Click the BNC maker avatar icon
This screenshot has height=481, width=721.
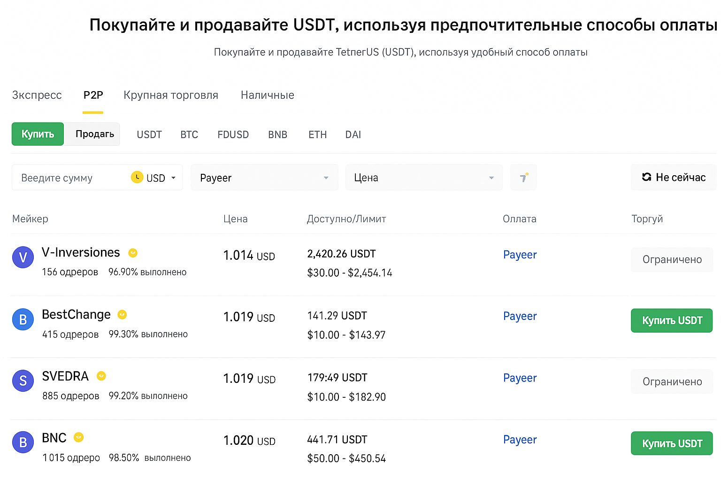23,442
